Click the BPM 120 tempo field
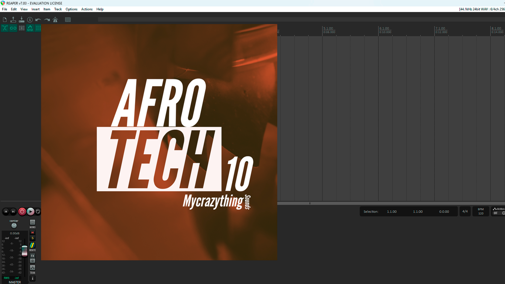Viewport: 505px width, 284px height. 481,212
